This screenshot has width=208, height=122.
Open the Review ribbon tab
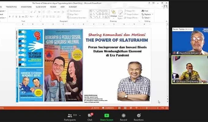point(53,7)
